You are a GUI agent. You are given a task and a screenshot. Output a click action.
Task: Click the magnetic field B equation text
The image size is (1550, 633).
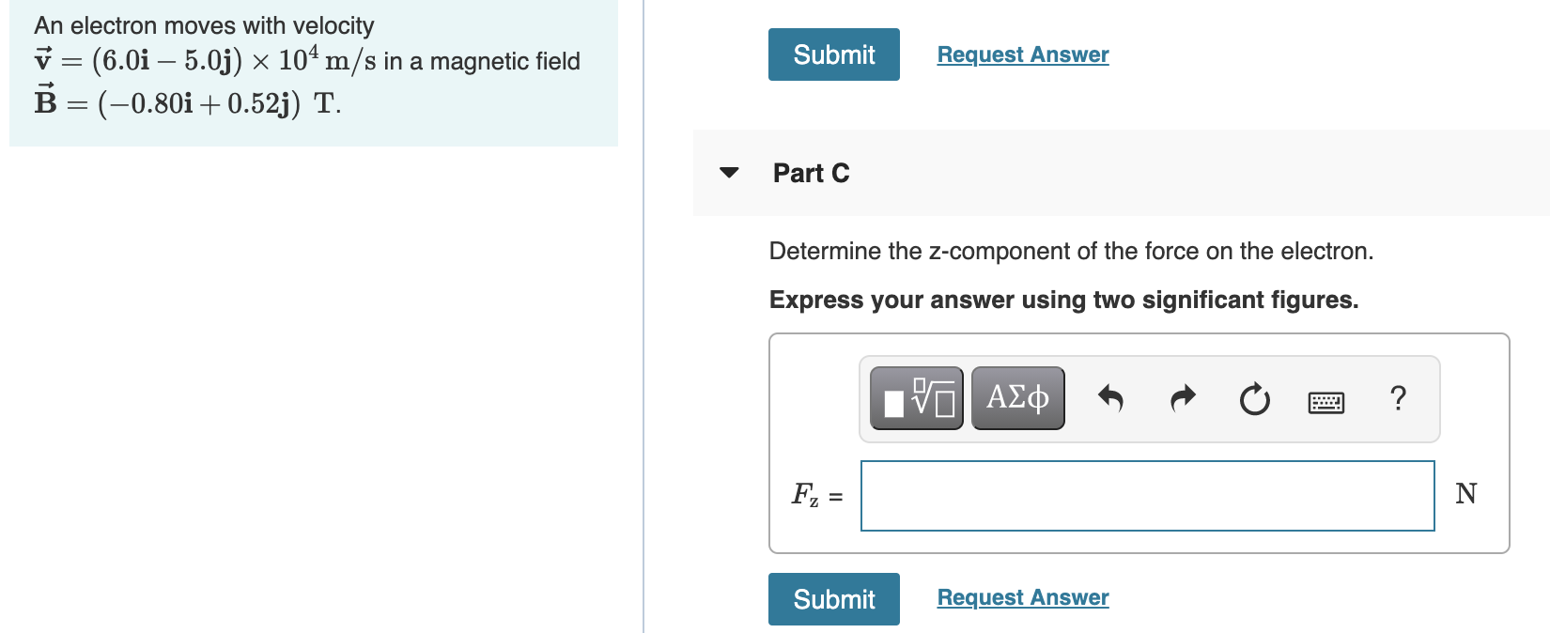click(188, 102)
